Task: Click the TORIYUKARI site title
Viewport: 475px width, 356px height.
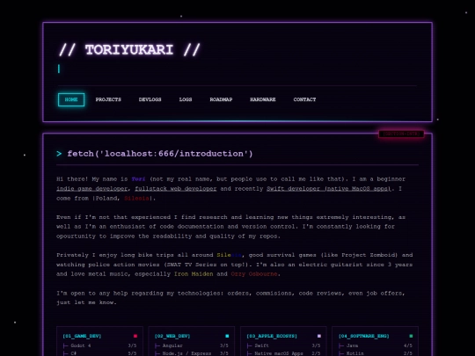Action: pos(129,50)
